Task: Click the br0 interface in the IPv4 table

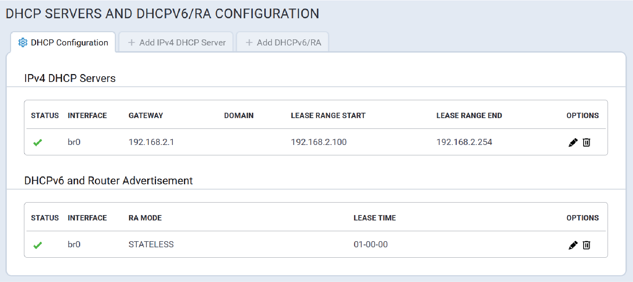Action: pos(74,142)
